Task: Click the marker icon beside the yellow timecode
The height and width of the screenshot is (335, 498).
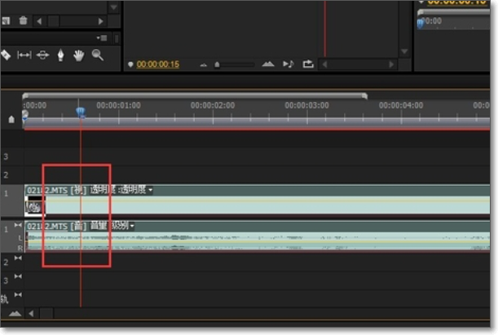Action: [130, 64]
